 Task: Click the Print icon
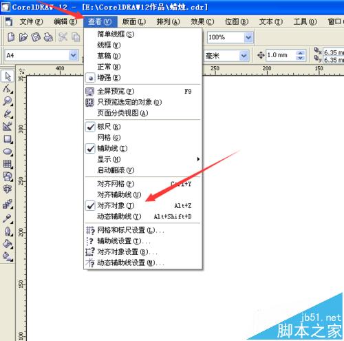pyautogui.click(x=48, y=37)
